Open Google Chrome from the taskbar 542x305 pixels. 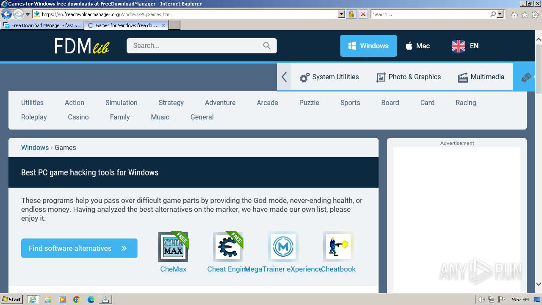click(77, 299)
